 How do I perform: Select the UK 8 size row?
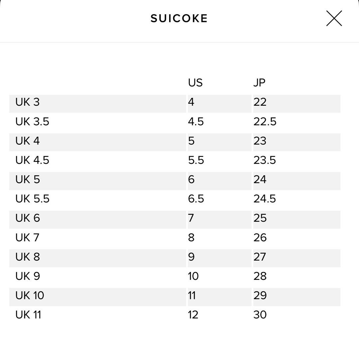point(175,258)
